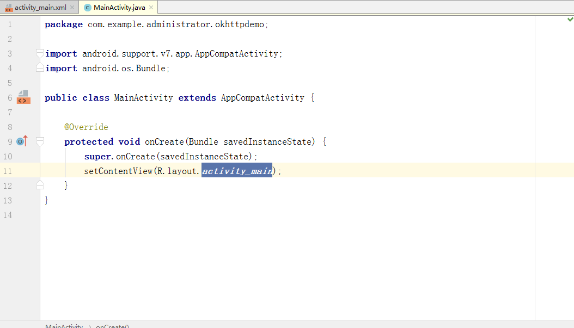
Task: Click the MainActivity class name in declaration
Action: (x=144, y=97)
